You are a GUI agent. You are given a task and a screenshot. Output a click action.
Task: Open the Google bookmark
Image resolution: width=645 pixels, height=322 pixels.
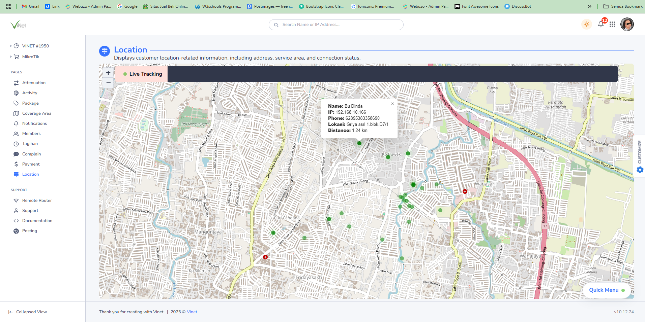pos(127,6)
